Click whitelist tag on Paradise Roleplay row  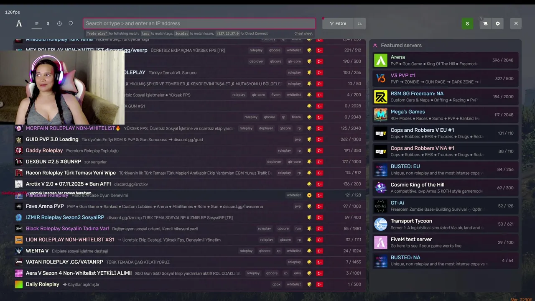pyautogui.click(x=294, y=195)
